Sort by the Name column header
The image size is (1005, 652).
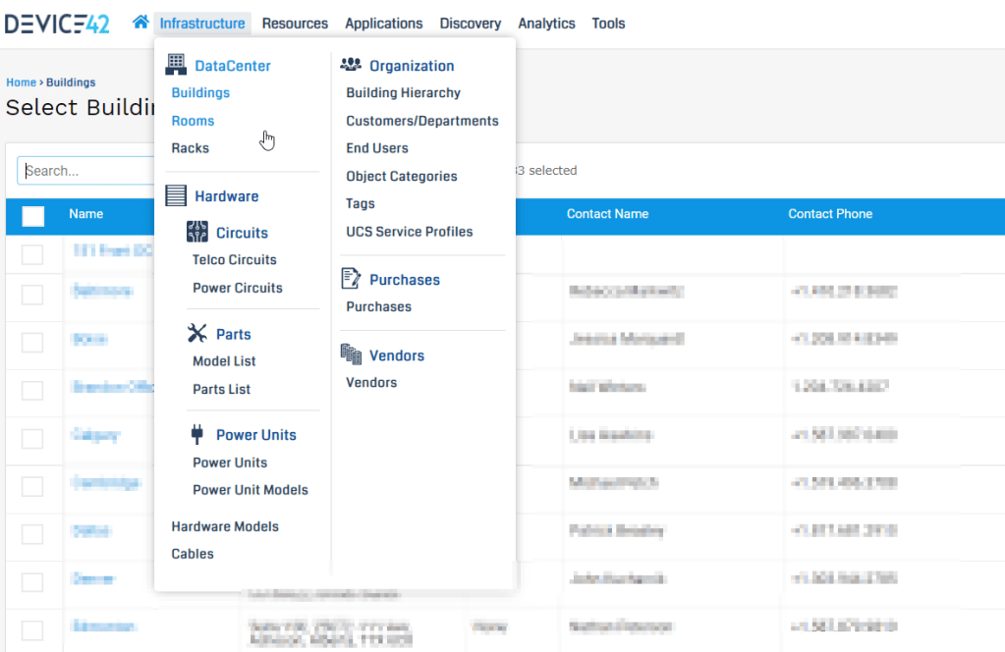click(x=85, y=214)
